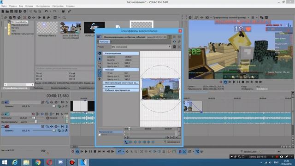Delete preset X icon in Pan/Crop
295x166 pixels.
(x=179, y=47)
